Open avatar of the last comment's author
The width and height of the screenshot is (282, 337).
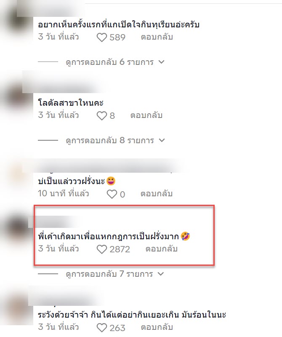point(16,310)
